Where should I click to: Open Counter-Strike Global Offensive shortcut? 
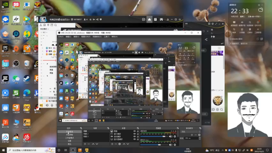pyautogui.click(x=27, y=124)
